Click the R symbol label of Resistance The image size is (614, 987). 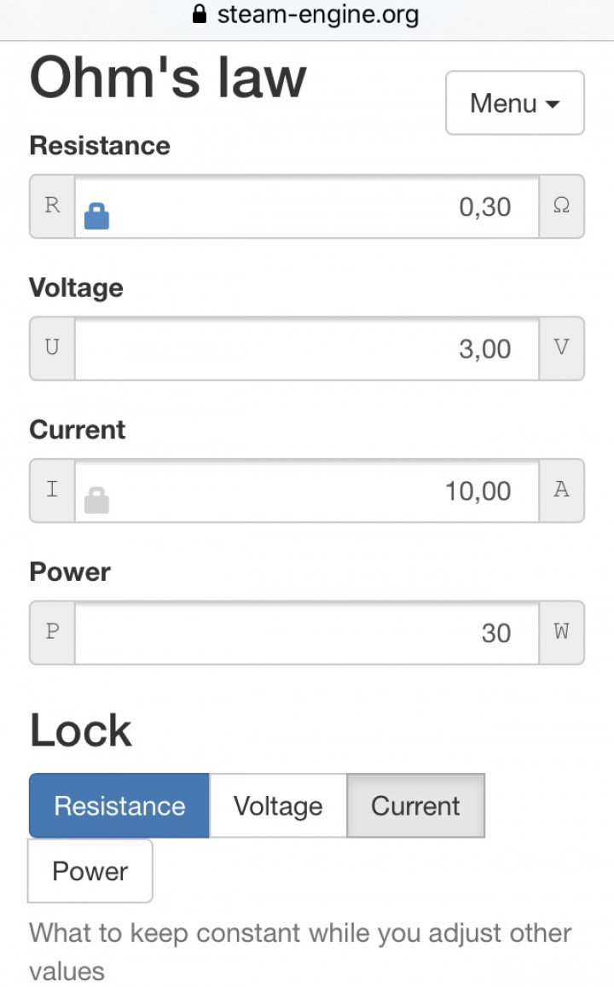tap(52, 206)
